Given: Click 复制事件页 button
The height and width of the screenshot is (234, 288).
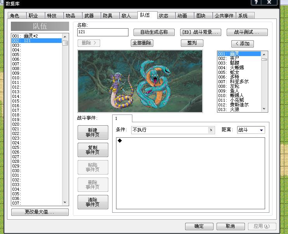Looking at the screenshot, I should pyautogui.click(x=93, y=150).
